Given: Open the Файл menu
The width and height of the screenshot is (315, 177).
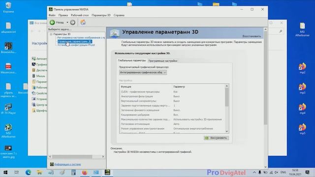Looking at the screenshot, I should (52, 15).
